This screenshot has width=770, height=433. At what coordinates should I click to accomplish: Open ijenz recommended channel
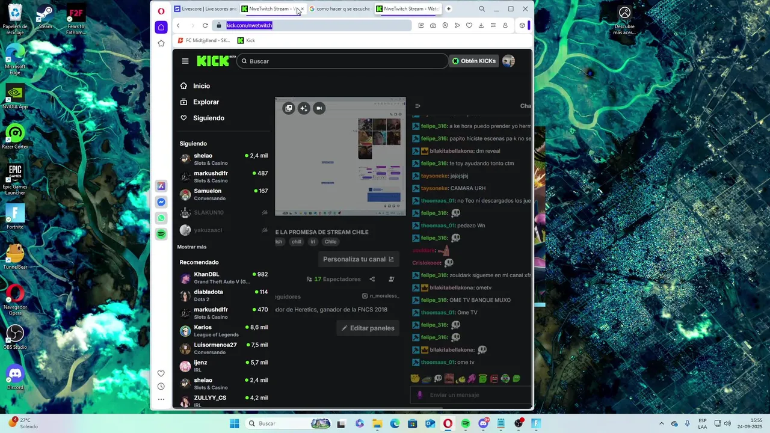tap(224, 366)
